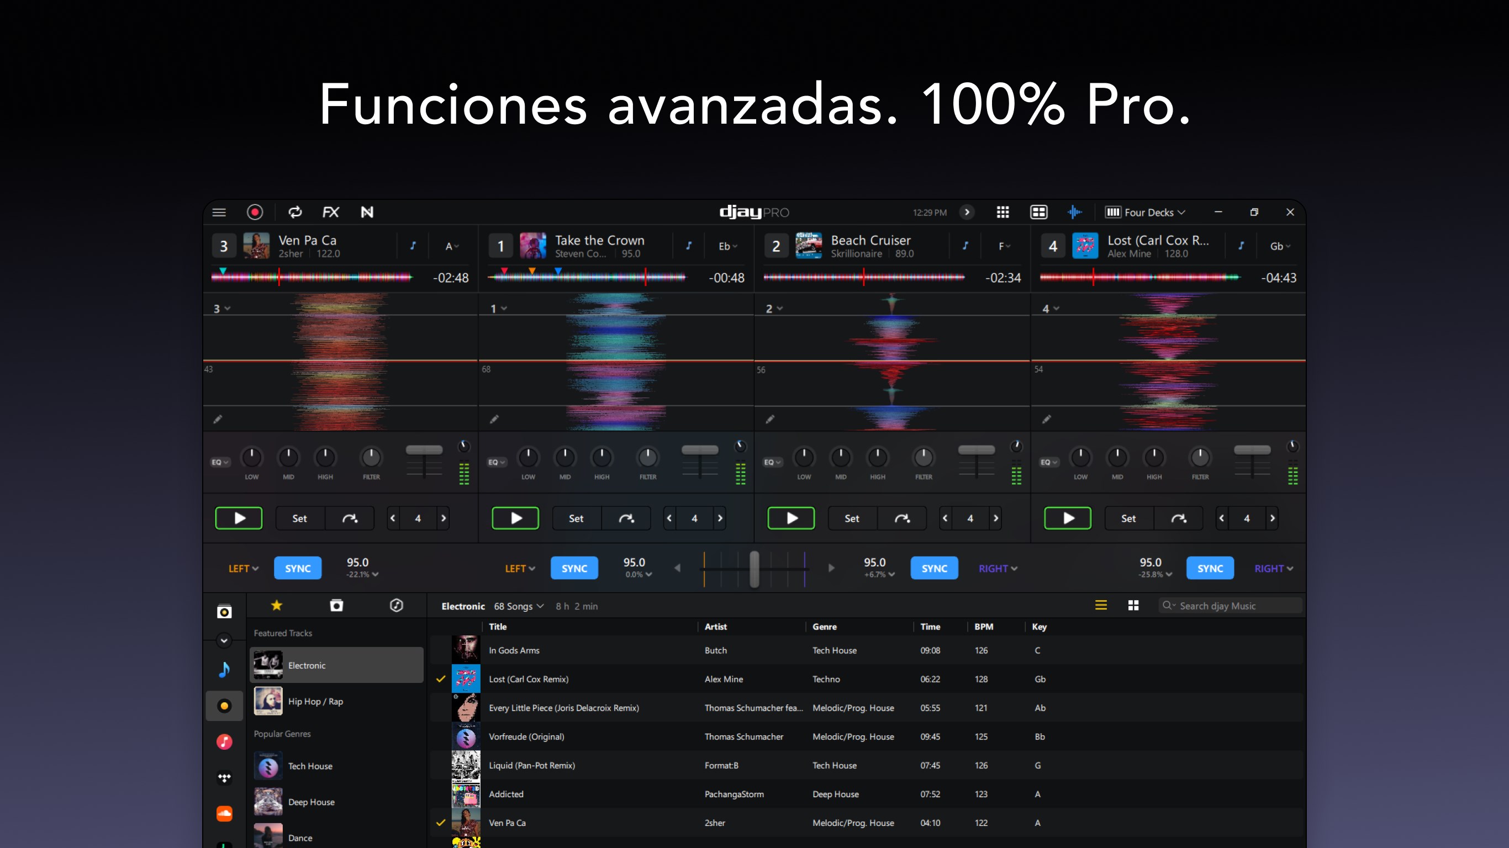Play deck 2 Beach Cruiser

(792, 518)
